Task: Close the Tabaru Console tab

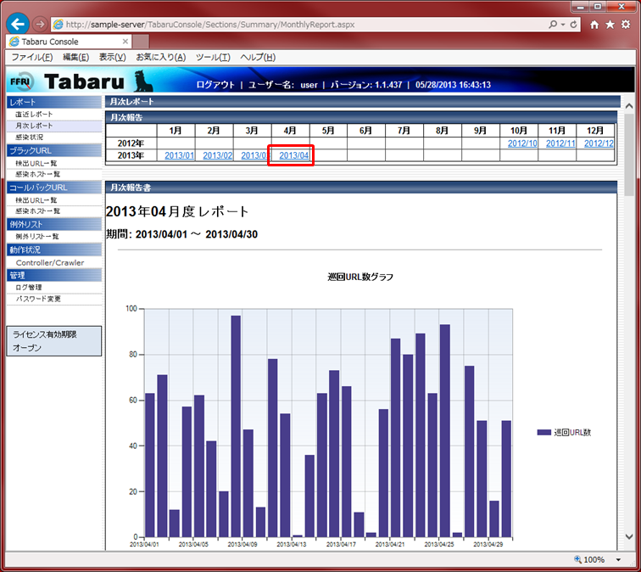Action: [125, 41]
